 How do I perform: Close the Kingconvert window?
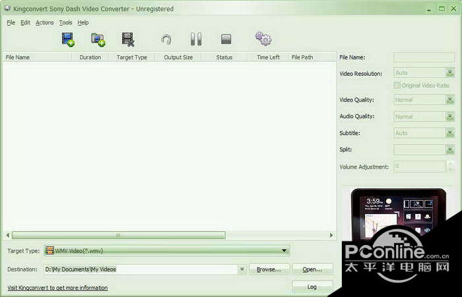(454, 9)
